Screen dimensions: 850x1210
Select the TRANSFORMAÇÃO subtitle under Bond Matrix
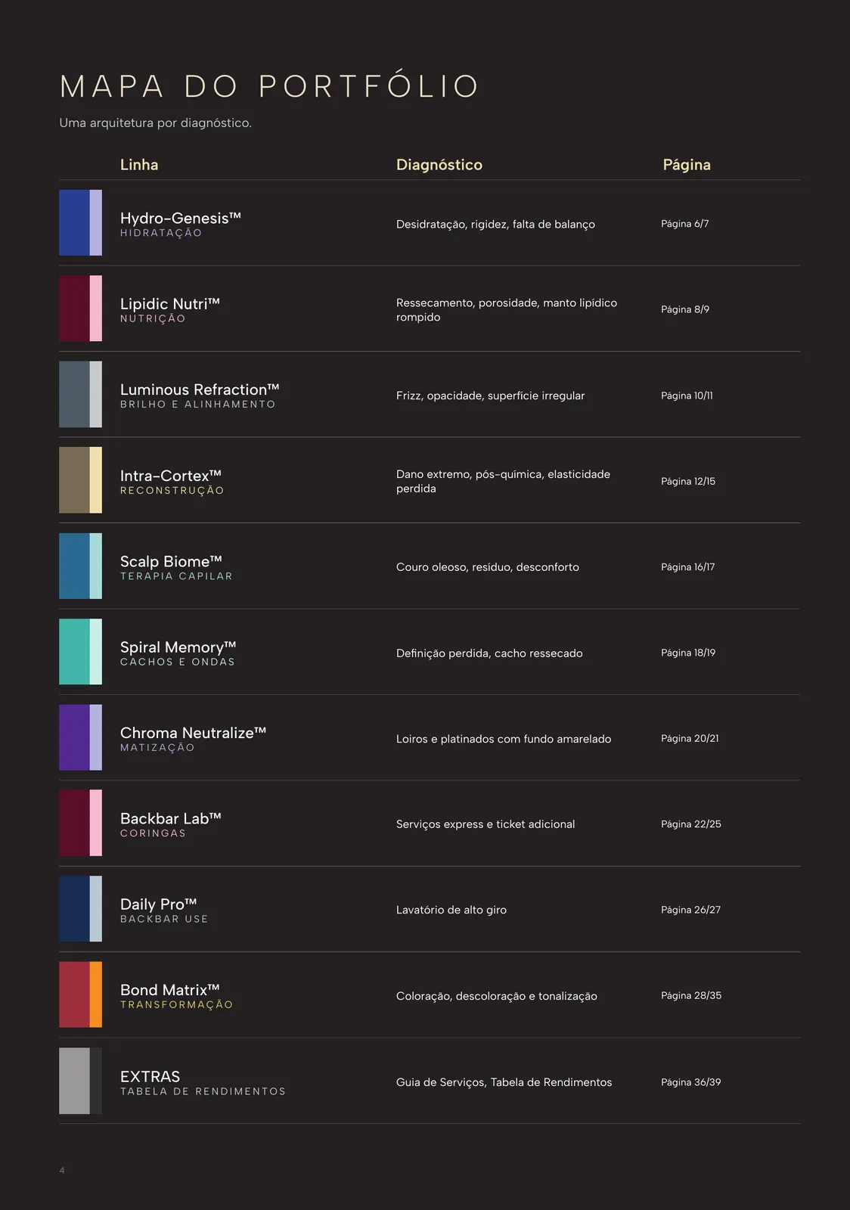tap(177, 1004)
